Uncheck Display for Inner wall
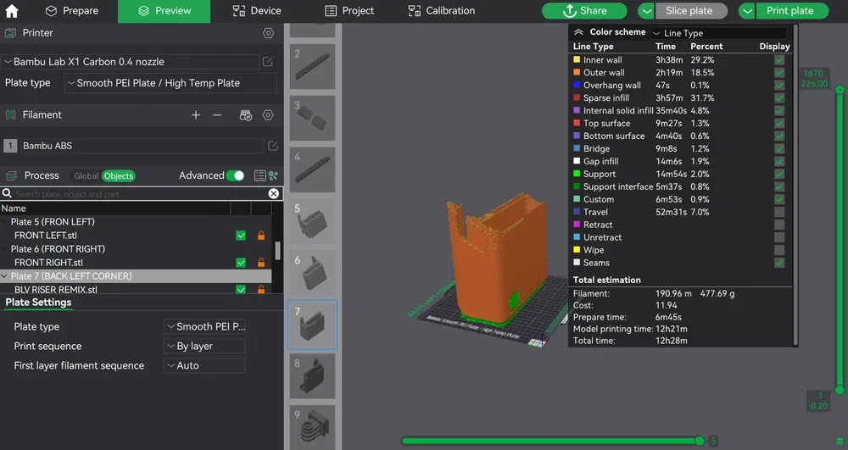848x450 pixels. click(779, 60)
